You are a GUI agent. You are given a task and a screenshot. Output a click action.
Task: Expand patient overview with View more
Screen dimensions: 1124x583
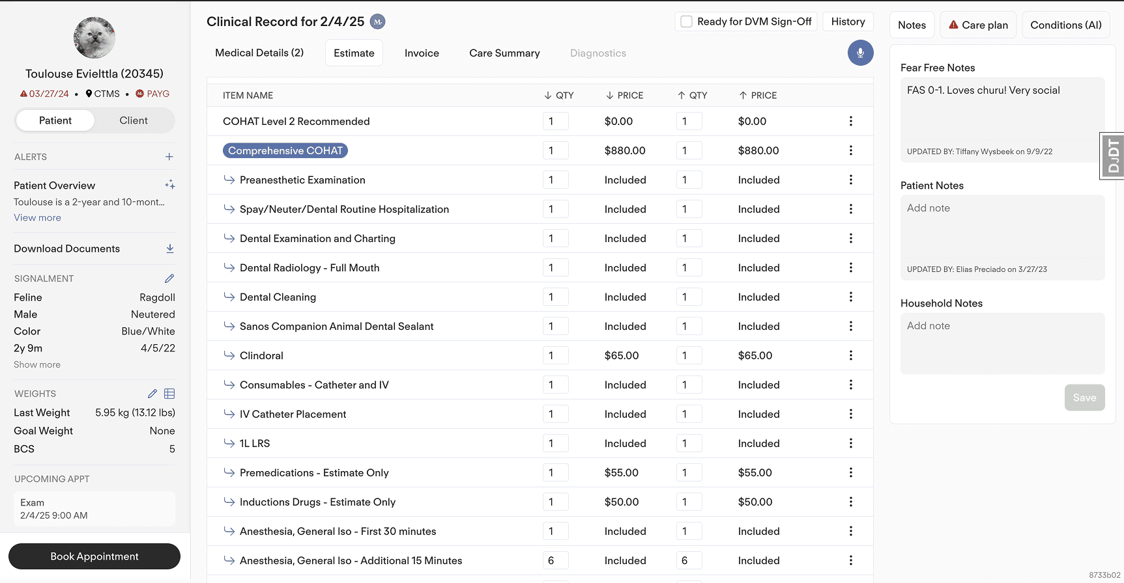pos(38,218)
